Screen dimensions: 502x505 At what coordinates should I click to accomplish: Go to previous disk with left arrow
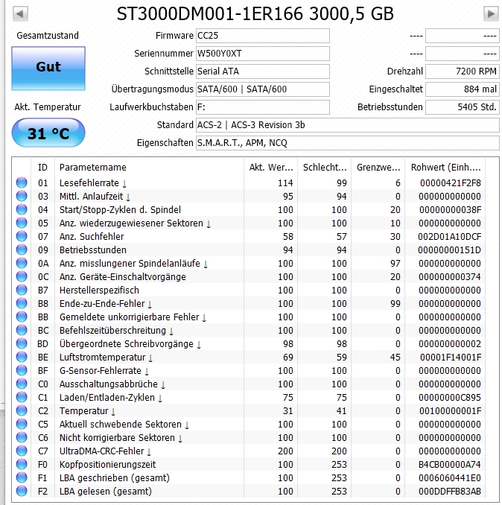[x=20, y=14]
